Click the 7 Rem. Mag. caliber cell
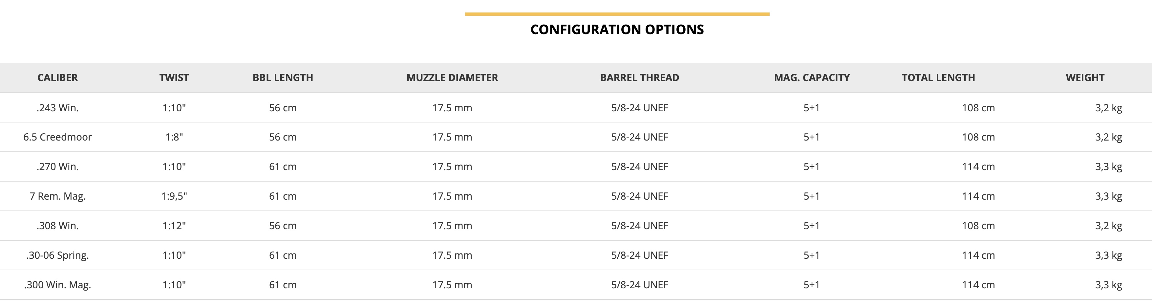Viewport: 1152px width, 308px height. [x=57, y=197]
